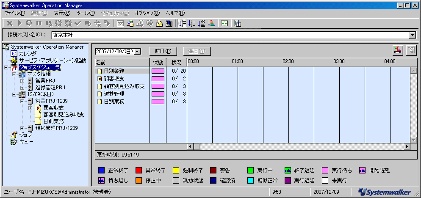
Task: Sort list by numeric order icon
Action: pyautogui.click(x=182, y=24)
